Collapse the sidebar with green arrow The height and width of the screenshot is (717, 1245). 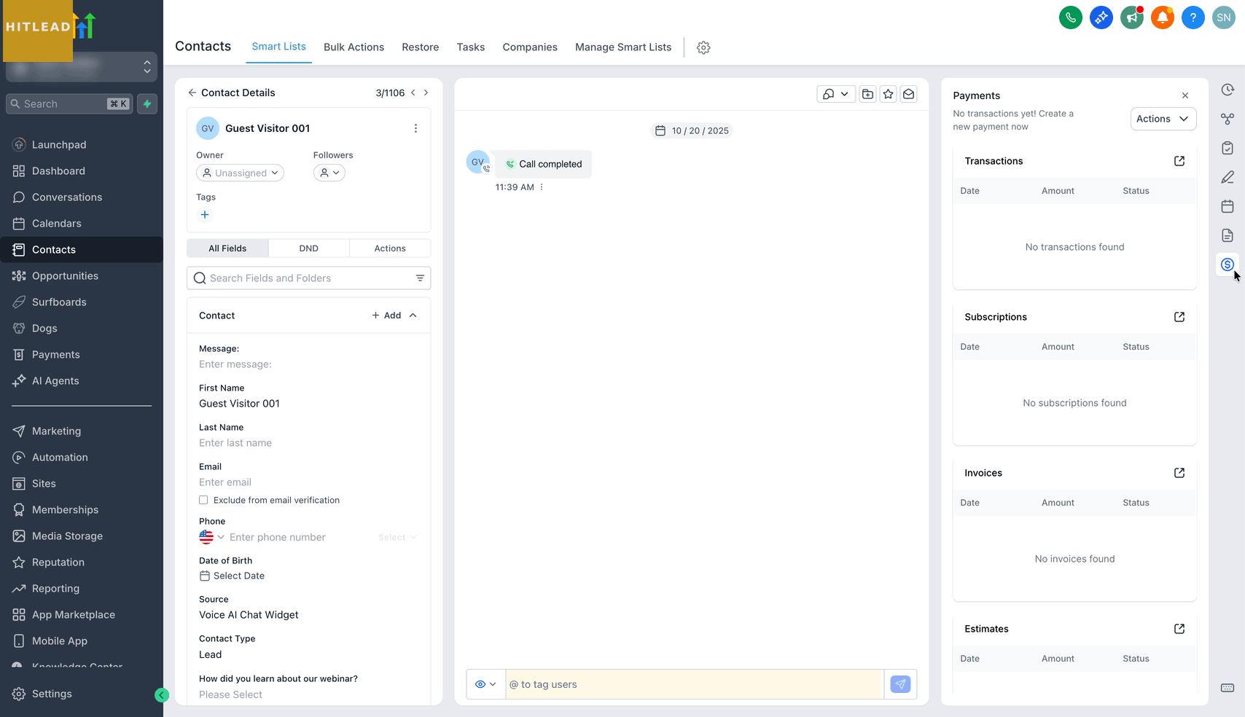pos(162,695)
